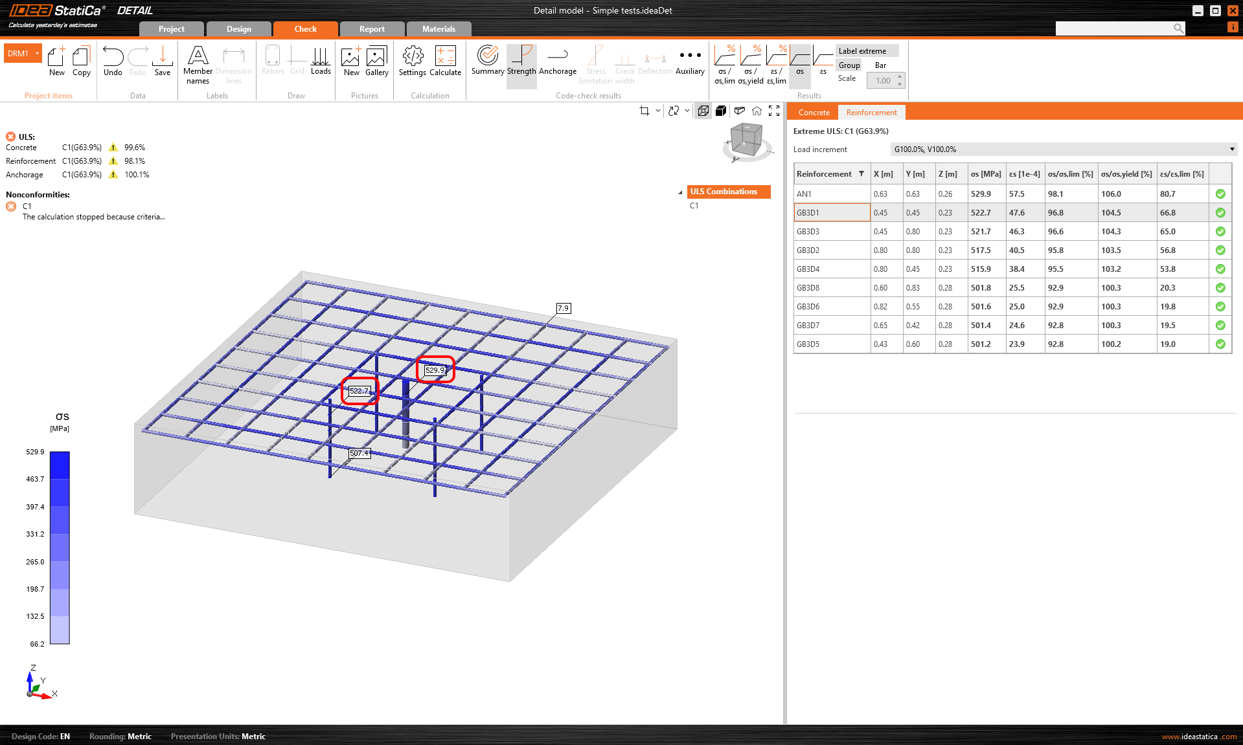Image resolution: width=1243 pixels, height=745 pixels.
Task: Select the σs/σs,yield result display icon
Action: pos(752,63)
